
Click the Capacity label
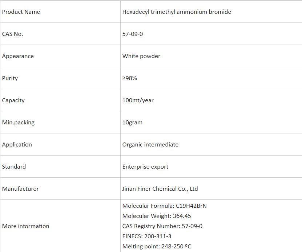click(13, 100)
